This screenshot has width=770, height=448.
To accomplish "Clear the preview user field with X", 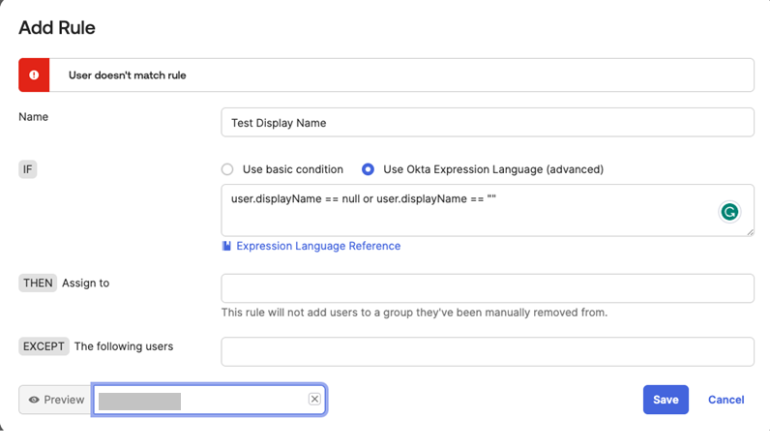I will tap(314, 400).
